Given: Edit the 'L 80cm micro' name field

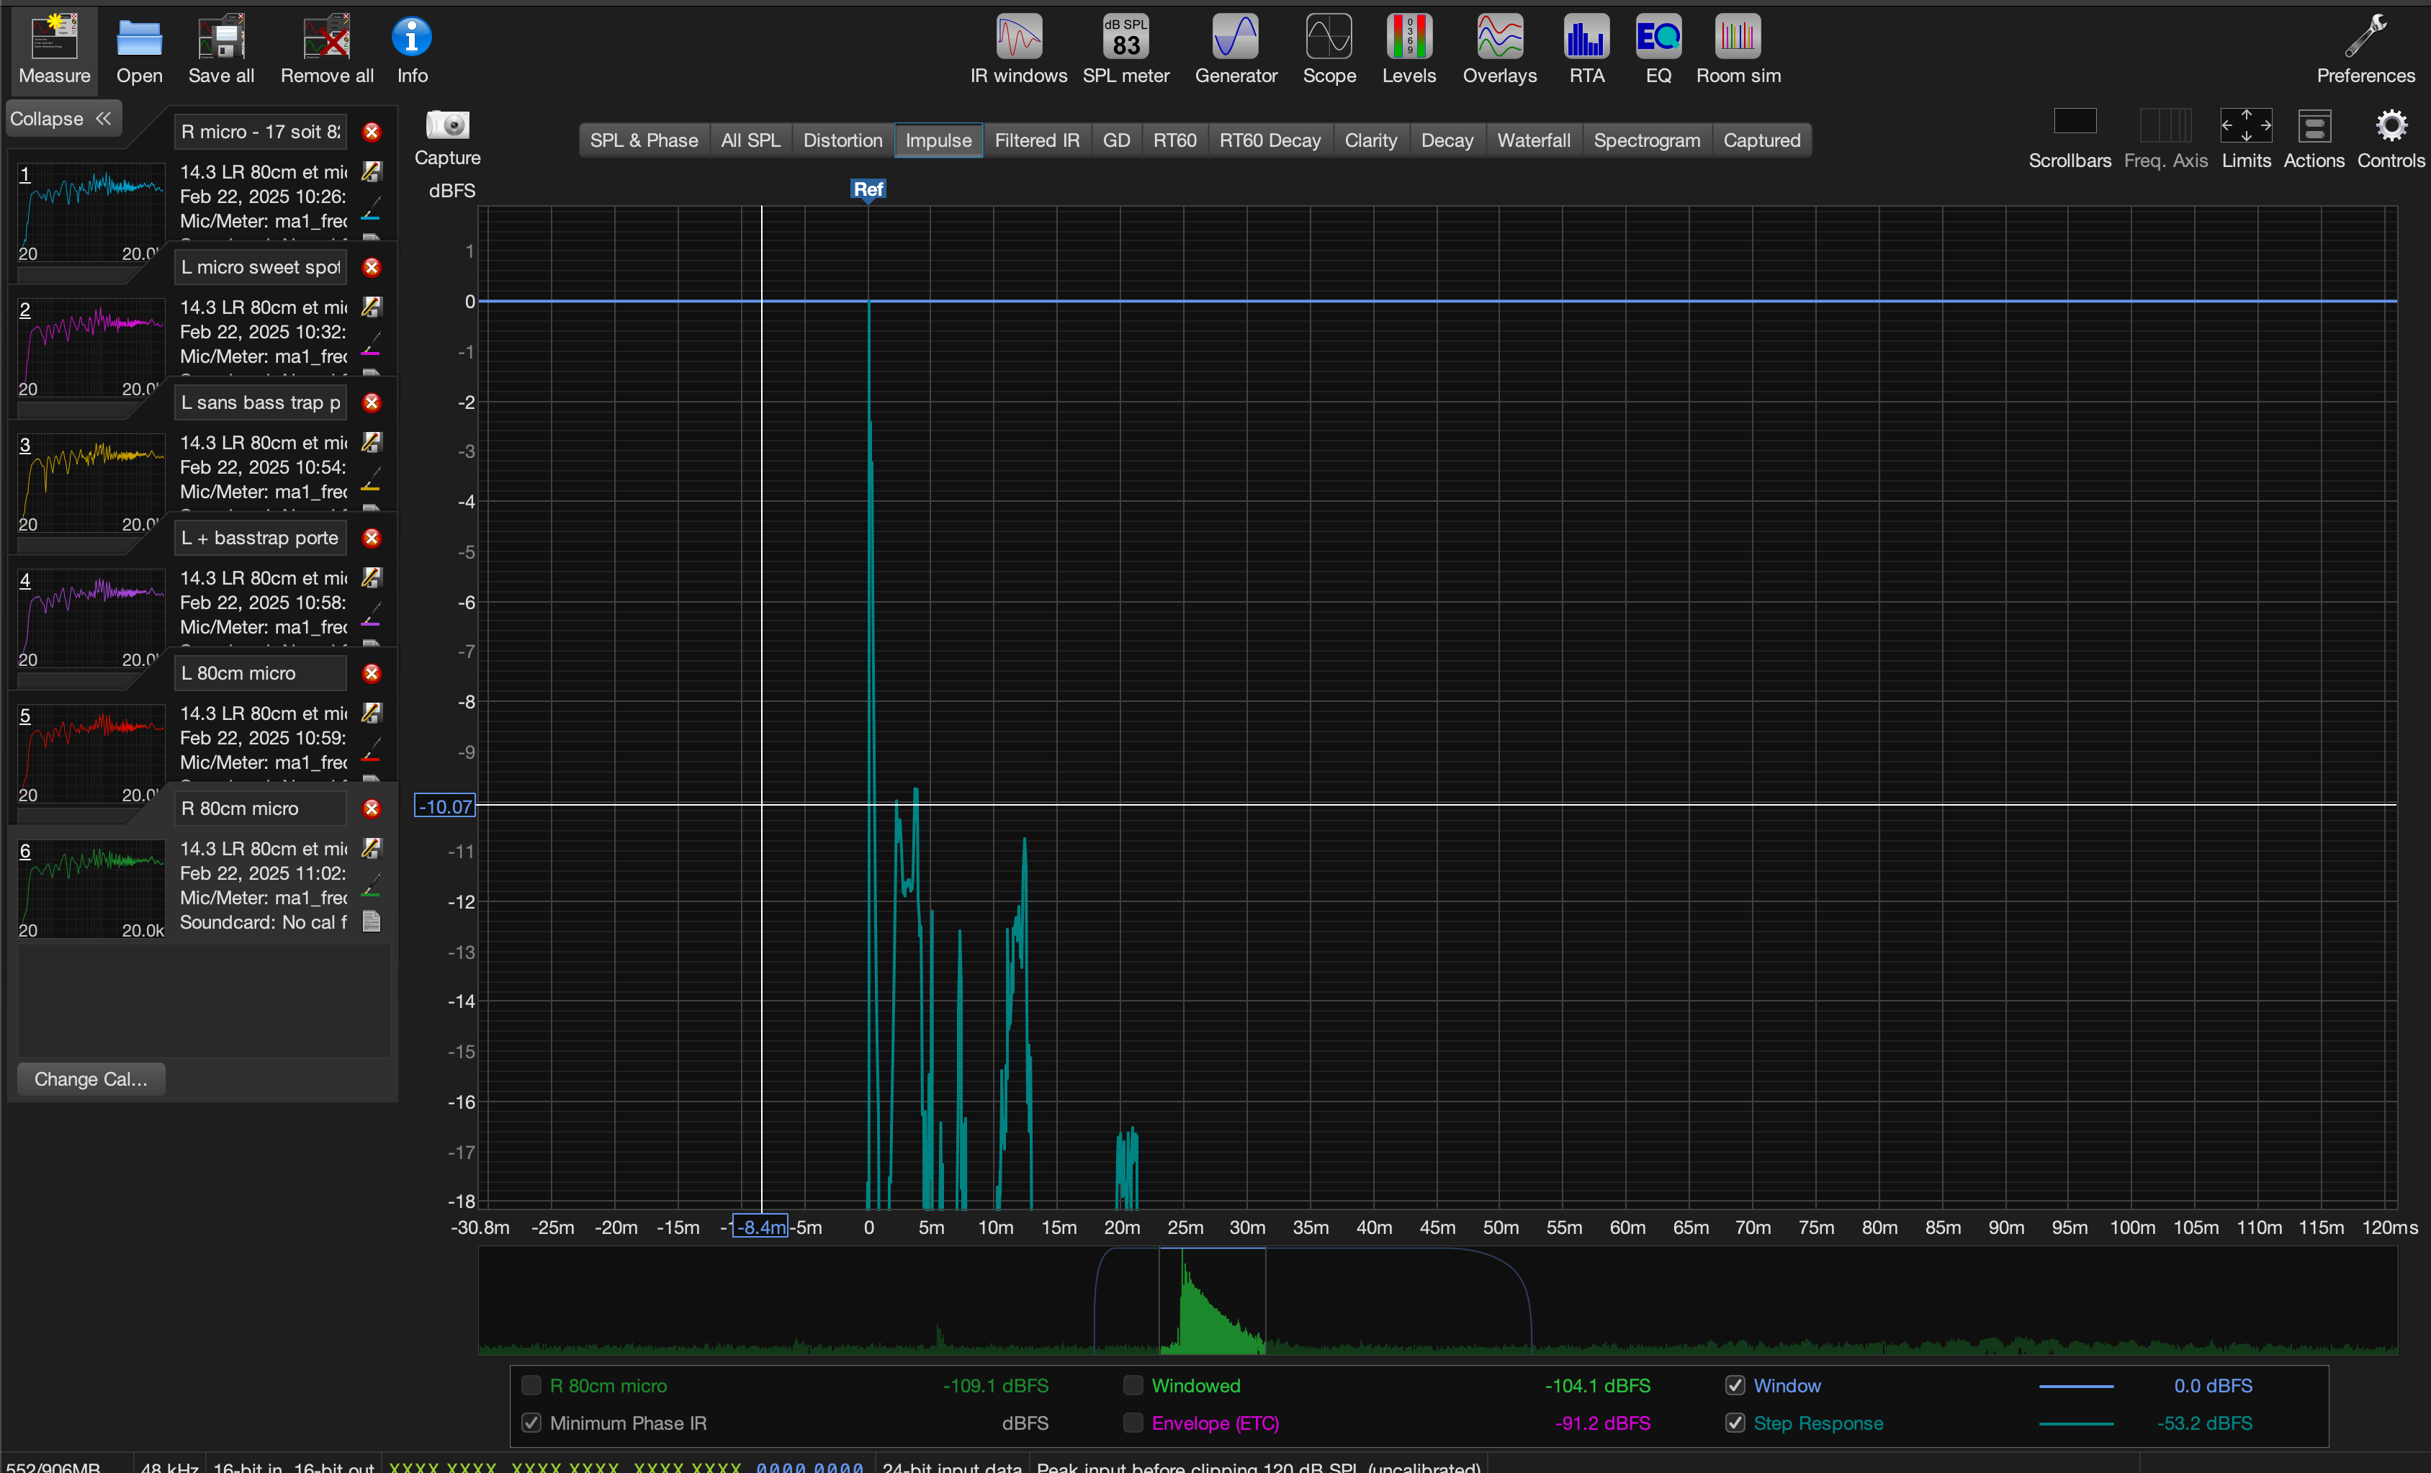Looking at the screenshot, I should 261,673.
